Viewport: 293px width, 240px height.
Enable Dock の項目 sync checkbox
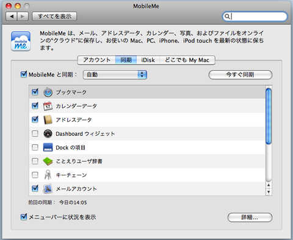click(x=35, y=147)
